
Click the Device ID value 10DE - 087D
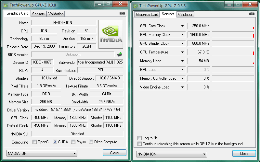coord(42,62)
